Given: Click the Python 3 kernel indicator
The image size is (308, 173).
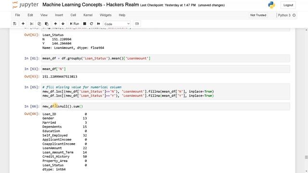Looking at the screenshot, I should click(284, 15).
